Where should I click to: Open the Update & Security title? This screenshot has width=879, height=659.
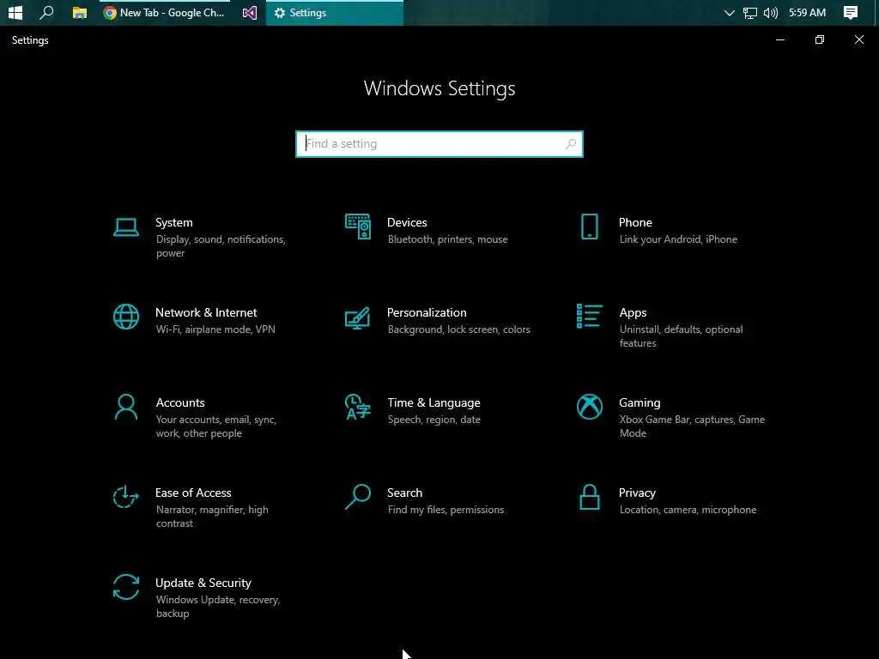[x=203, y=583]
